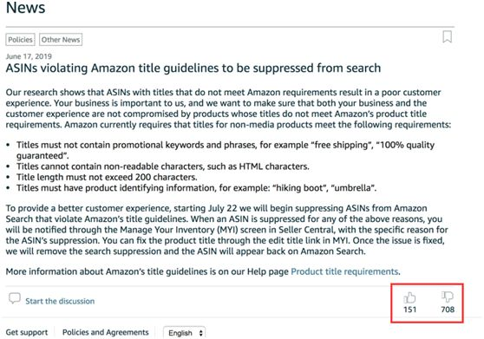
Task: Click the bullet about 200 character title length
Action: pyautogui.click(x=107, y=177)
